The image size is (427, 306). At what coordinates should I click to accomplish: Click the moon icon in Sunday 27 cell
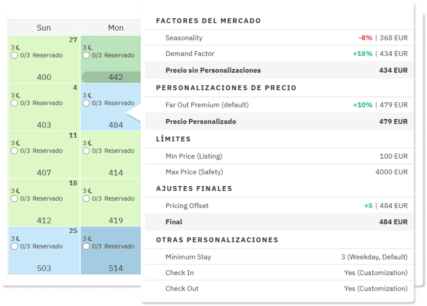point(18,48)
